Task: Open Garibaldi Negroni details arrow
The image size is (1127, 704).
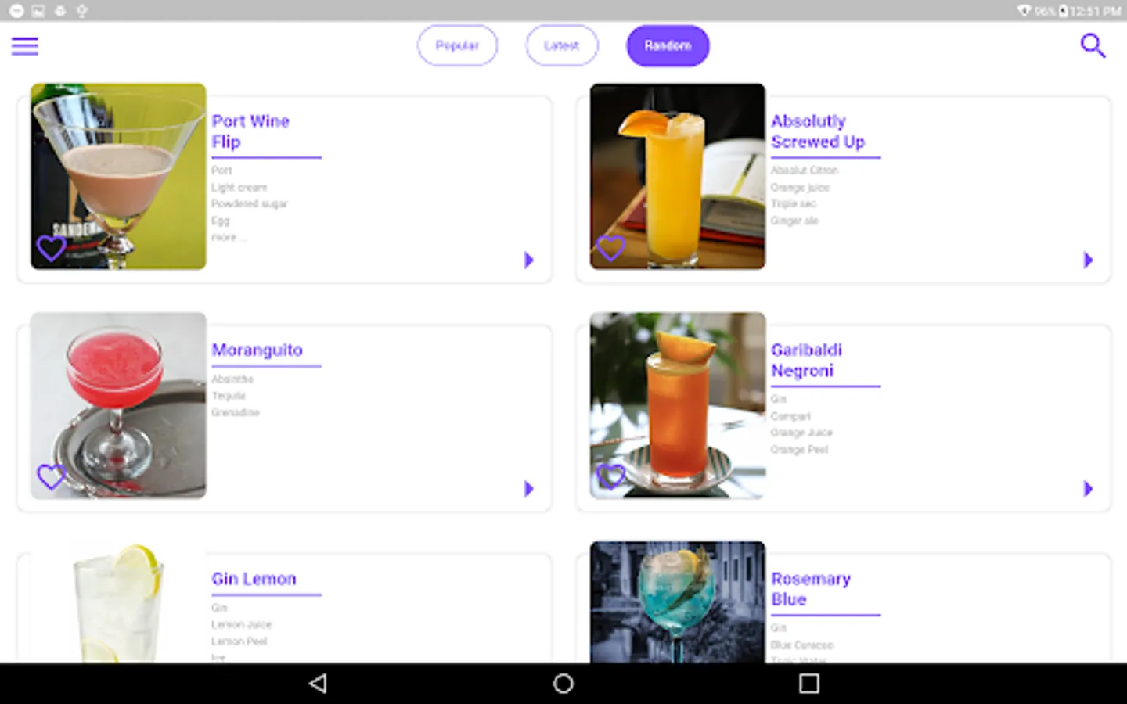Action: (x=1088, y=489)
